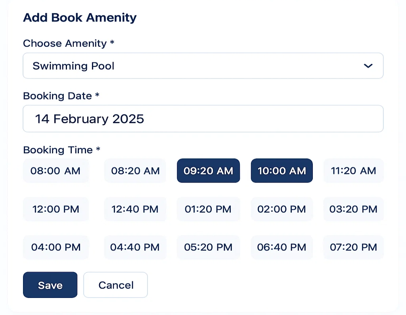Select the 08:20 AM time slot

pyautogui.click(x=135, y=171)
